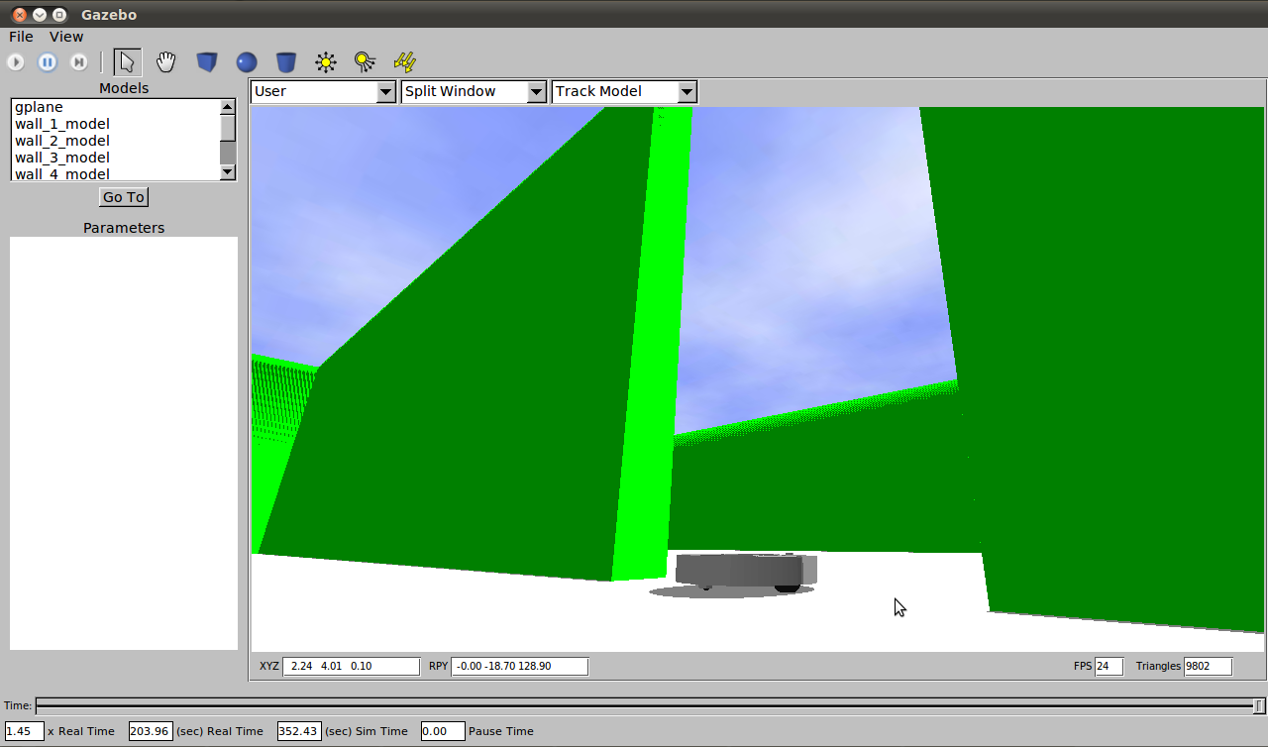Open the File menu
1268x747 pixels.
20,37
